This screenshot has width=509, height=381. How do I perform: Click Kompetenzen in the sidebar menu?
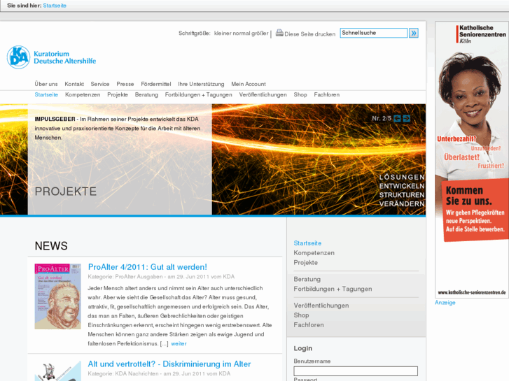314,253
